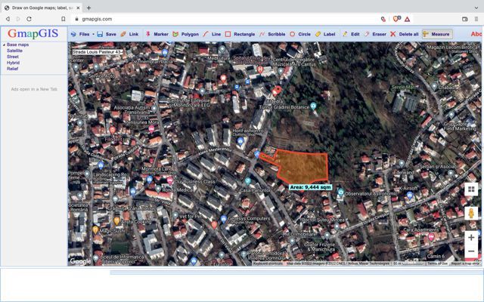This screenshot has width=484, height=302.
Task: Open the browser hamburger menu
Action: [476, 19]
